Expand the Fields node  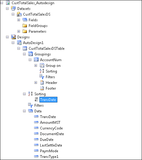tap(19, 20)
